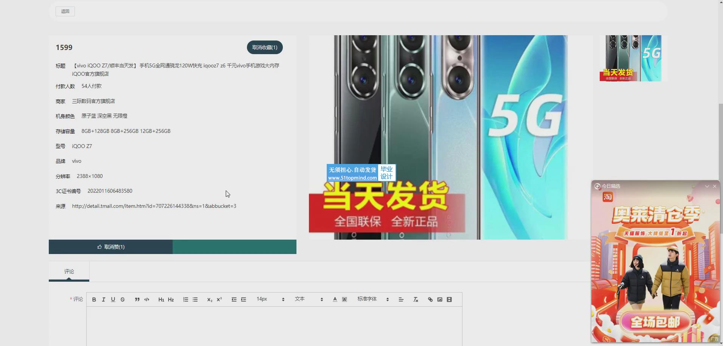Toggle bold formatting in comment editor

(94, 300)
